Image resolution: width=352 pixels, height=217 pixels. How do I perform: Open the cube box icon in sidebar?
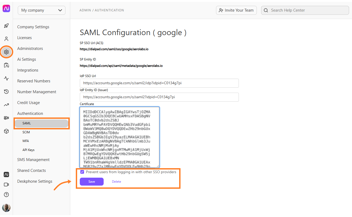coord(6,131)
